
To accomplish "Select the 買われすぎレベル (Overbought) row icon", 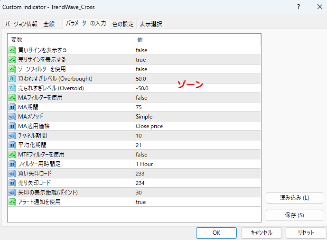I will click(x=12, y=79).
